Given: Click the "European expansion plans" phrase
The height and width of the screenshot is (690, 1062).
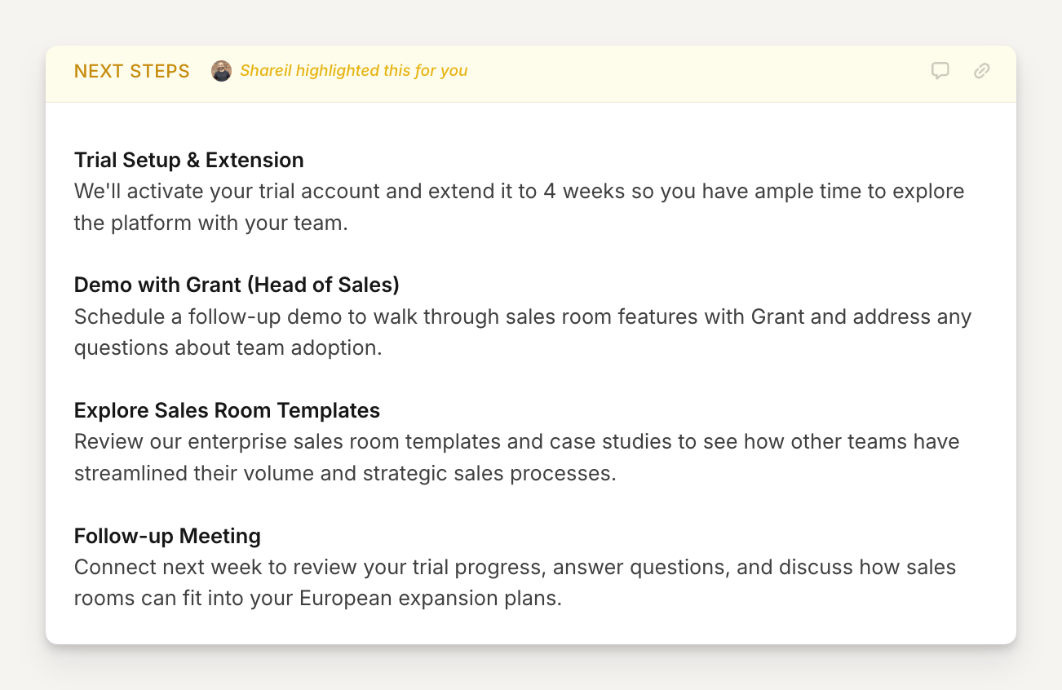Looking at the screenshot, I should point(430,599).
